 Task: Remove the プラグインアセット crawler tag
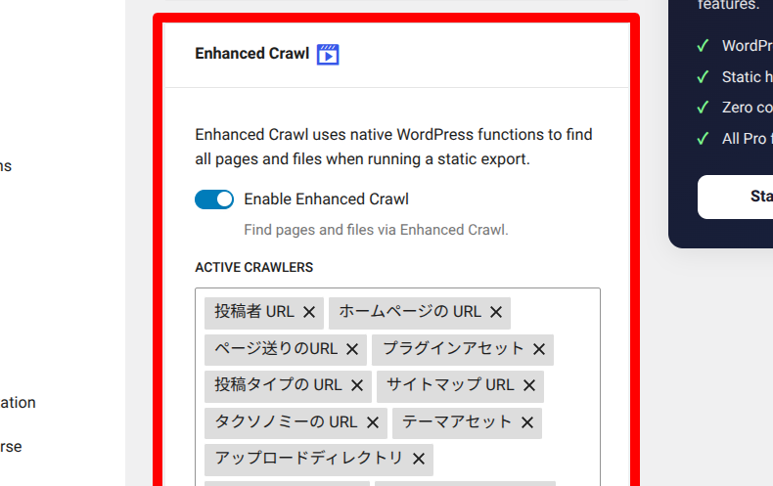[539, 349]
